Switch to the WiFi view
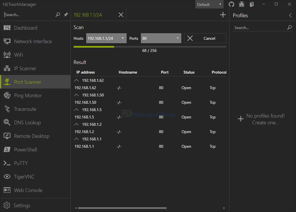Image resolution: width=296 pixels, height=212 pixels. tap(36, 55)
